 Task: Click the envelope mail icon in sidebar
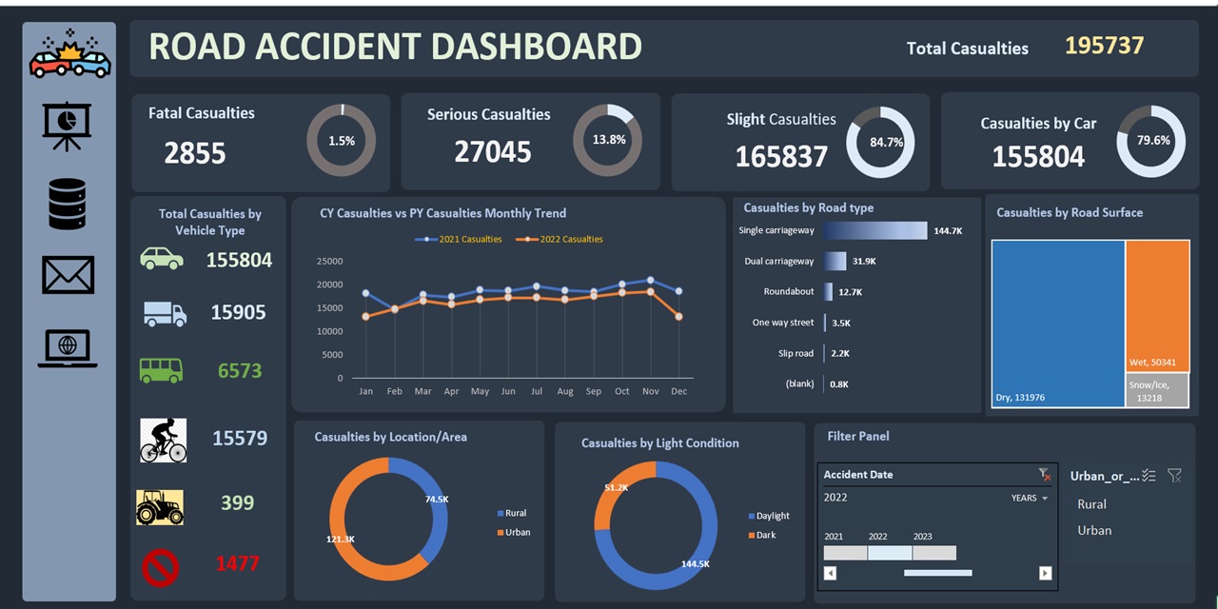[69, 275]
